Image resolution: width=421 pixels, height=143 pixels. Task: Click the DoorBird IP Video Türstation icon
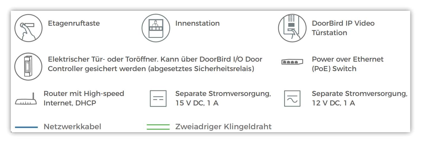(x=292, y=28)
